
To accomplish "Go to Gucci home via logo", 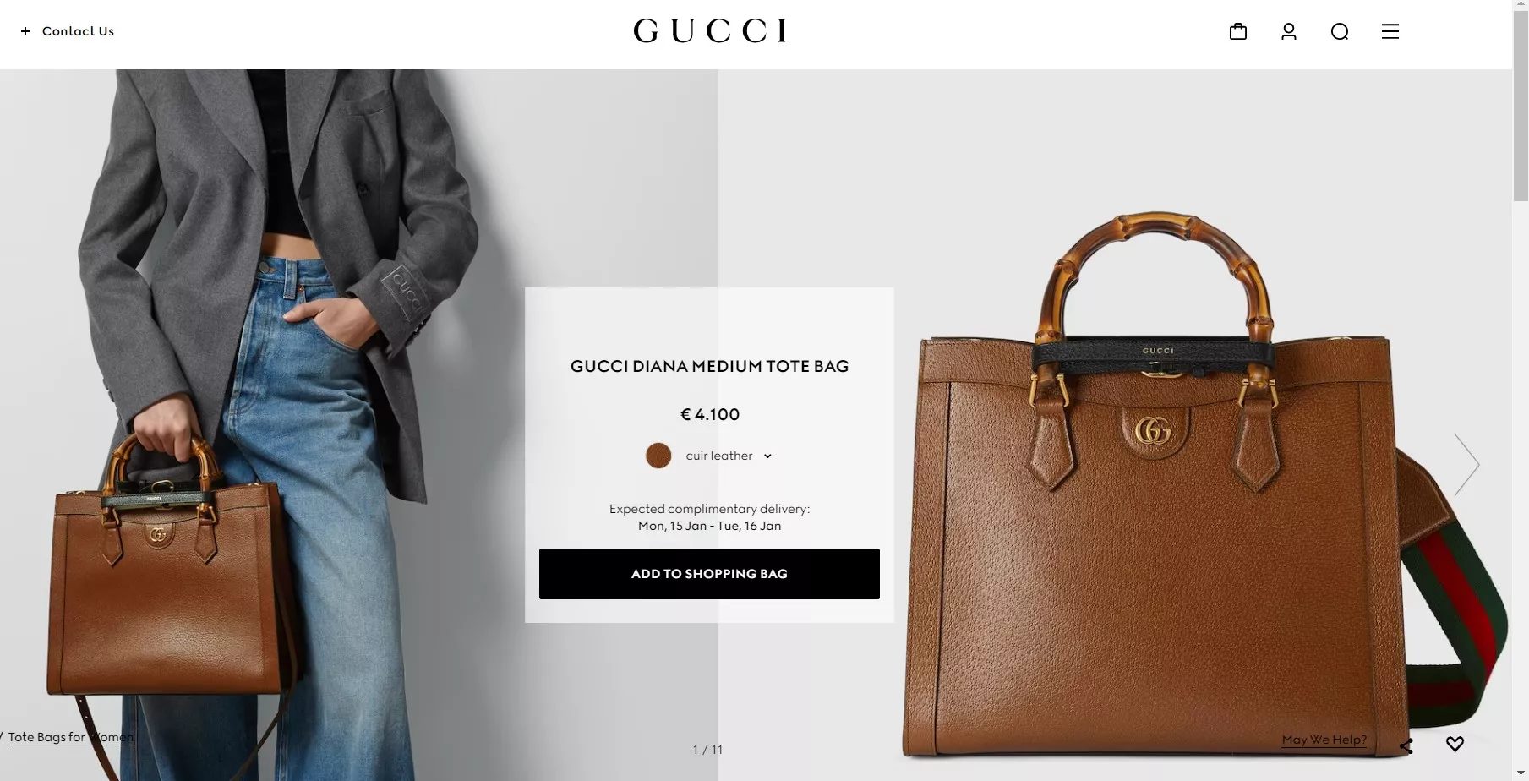I will pos(710,31).
